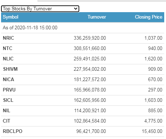
Task: Select CIT turnover 102,864,584.00
Action: [90, 121]
